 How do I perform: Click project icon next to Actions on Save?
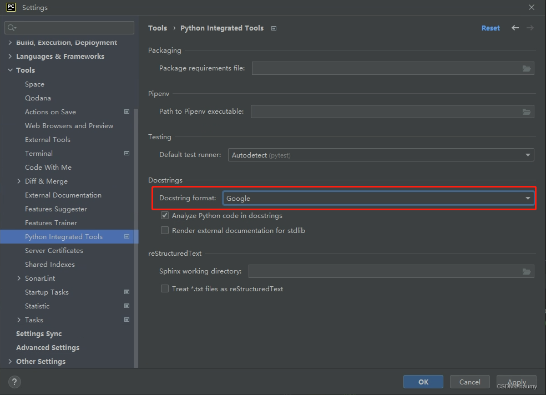point(127,112)
